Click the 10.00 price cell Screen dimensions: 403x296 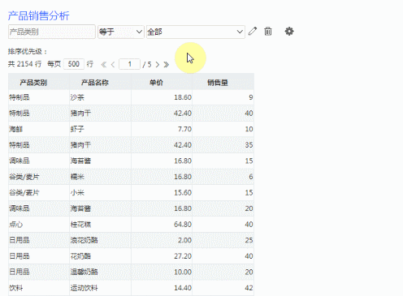[x=162, y=272]
